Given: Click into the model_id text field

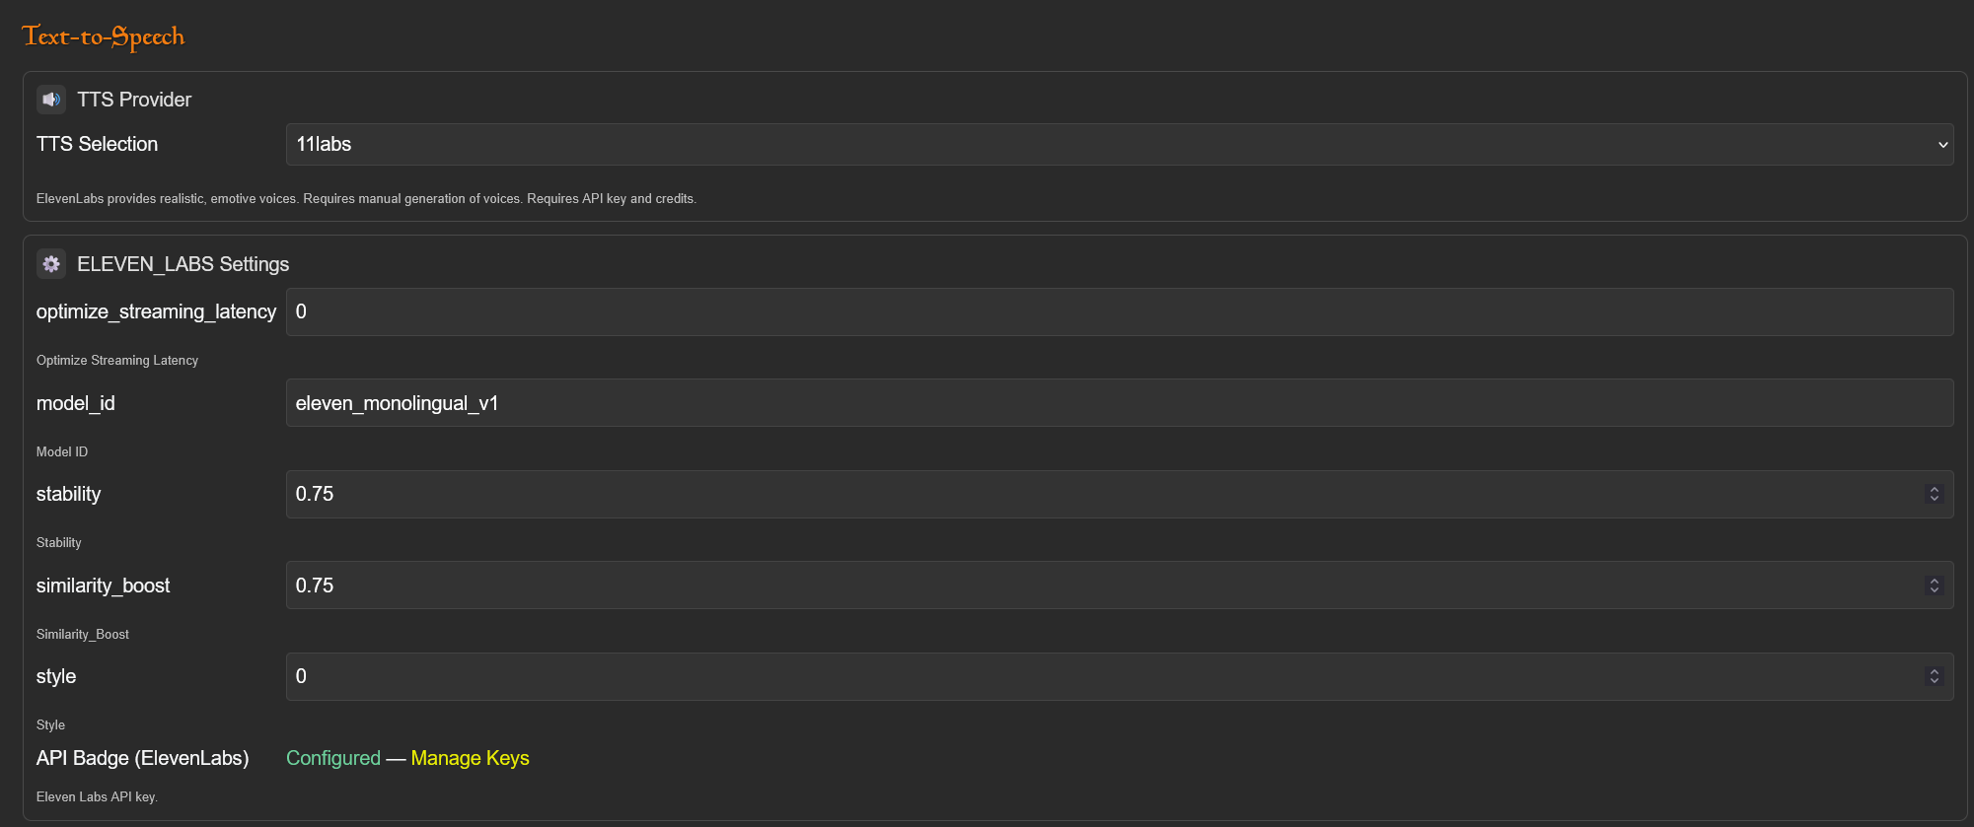Looking at the screenshot, I should [1119, 403].
